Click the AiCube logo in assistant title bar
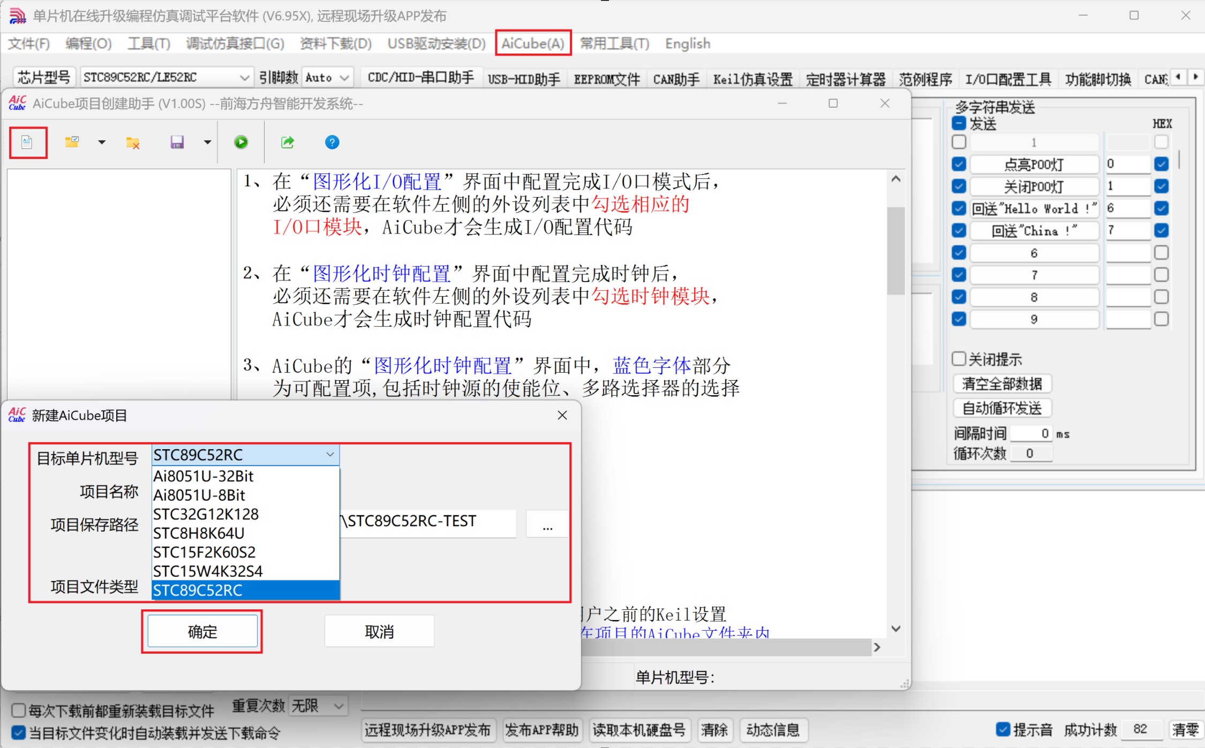 (x=17, y=103)
